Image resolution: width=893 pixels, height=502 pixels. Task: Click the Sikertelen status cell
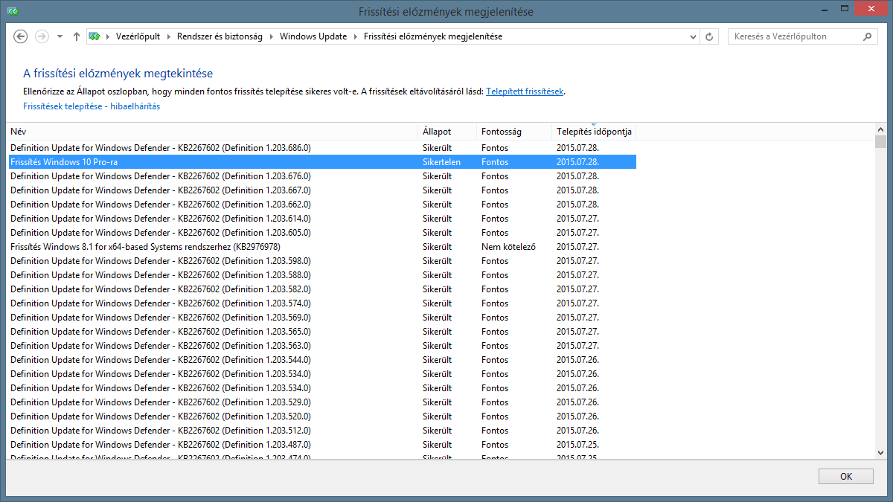pyautogui.click(x=441, y=162)
